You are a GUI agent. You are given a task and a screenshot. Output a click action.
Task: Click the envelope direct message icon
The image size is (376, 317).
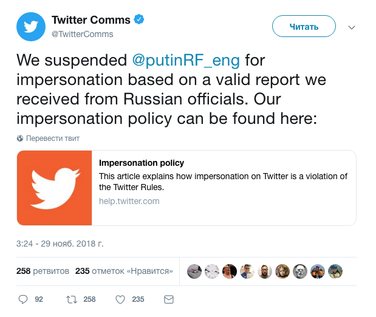169,299
